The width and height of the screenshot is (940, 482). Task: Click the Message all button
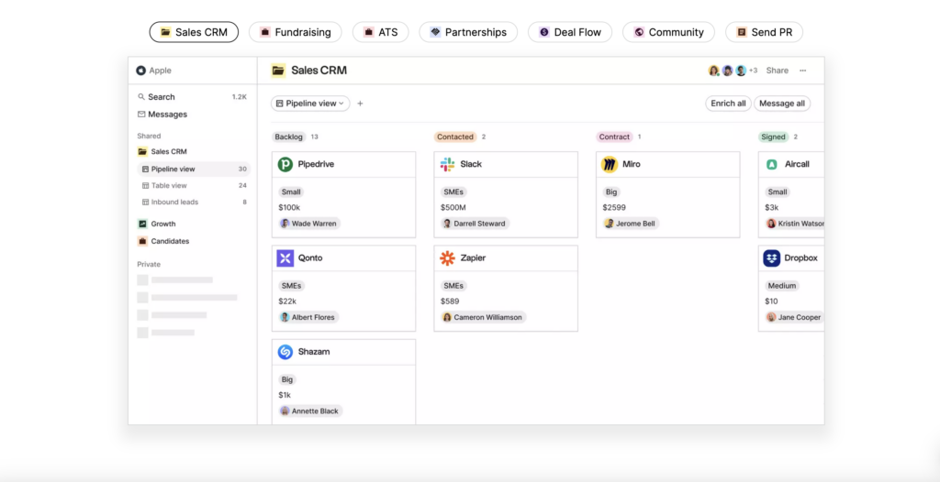coord(782,104)
